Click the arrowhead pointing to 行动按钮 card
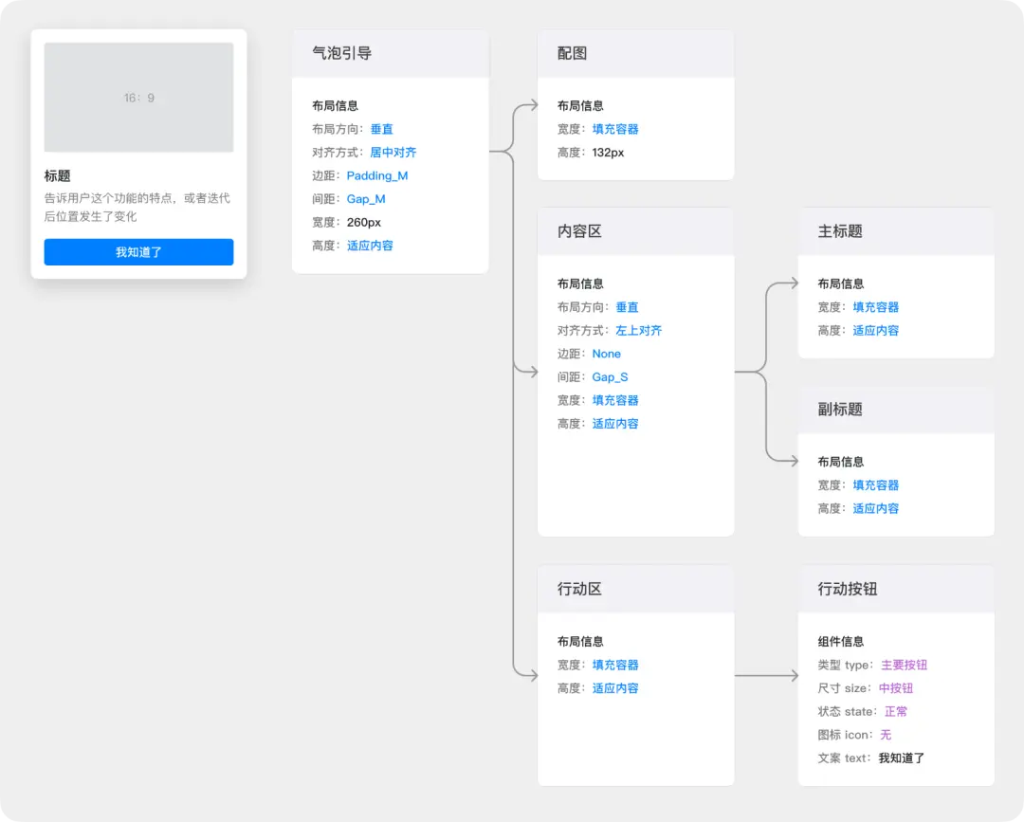Image resolution: width=1024 pixels, height=822 pixels. pos(794,676)
